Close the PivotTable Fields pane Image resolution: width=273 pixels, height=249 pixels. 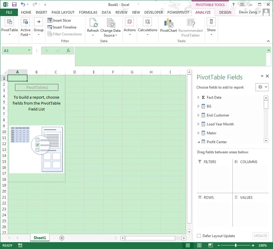click(267, 76)
